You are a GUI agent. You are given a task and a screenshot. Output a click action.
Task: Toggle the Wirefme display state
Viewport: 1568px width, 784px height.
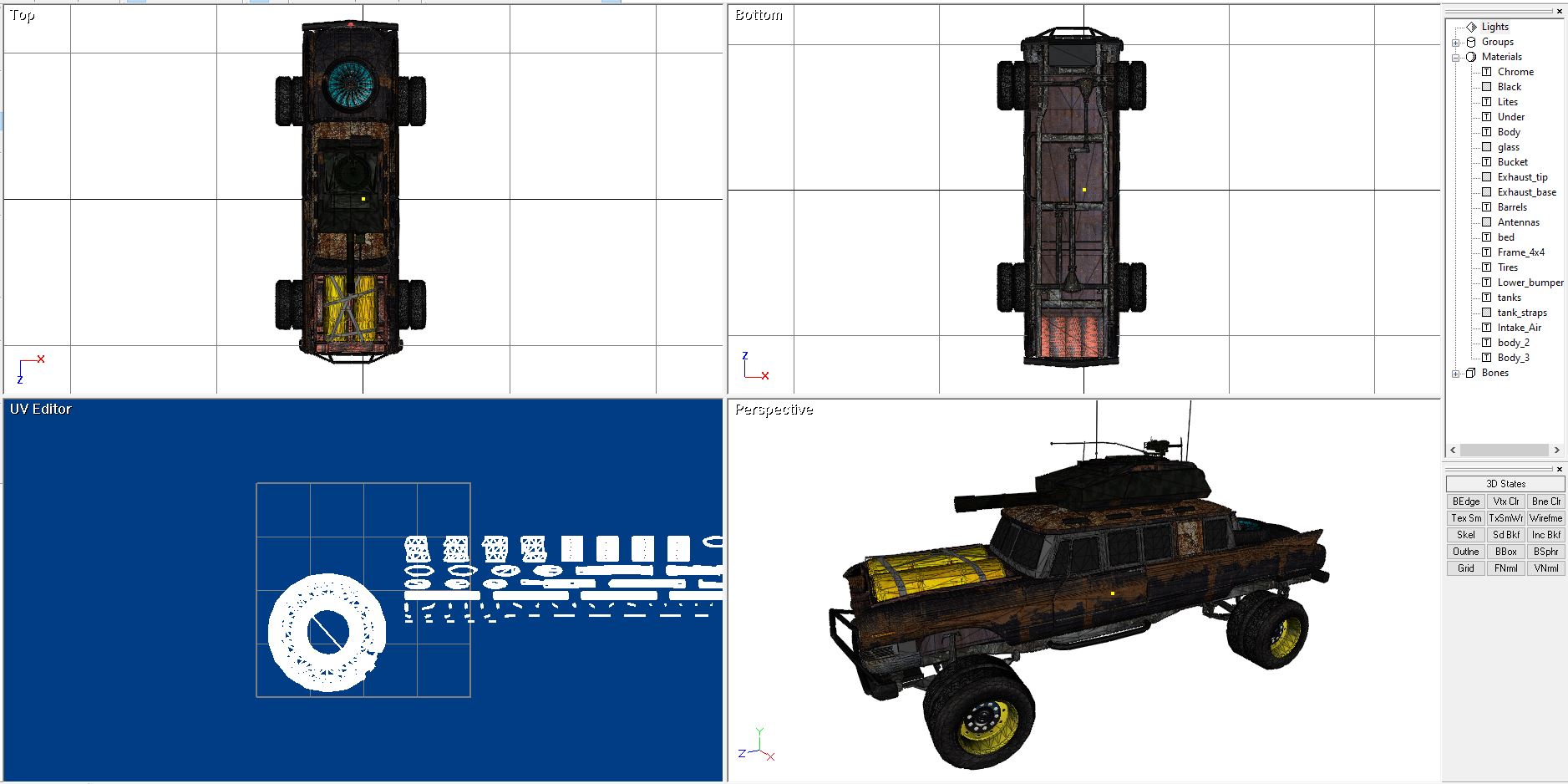tap(1545, 518)
